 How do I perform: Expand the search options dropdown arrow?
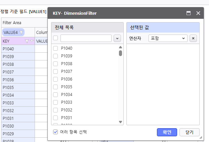click(x=117, y=38)
